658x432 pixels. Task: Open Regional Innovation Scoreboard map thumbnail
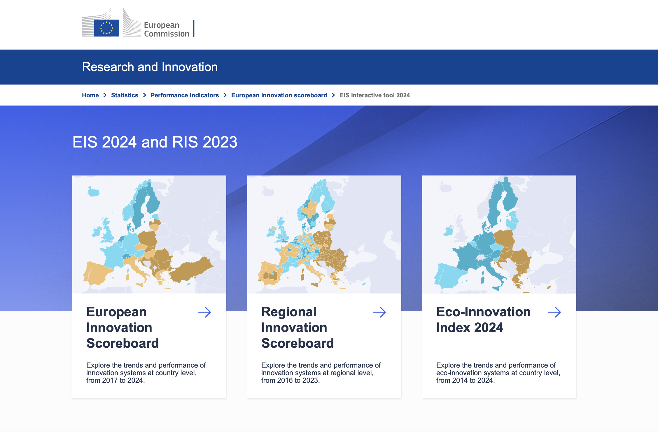click(x=324, y=234)
